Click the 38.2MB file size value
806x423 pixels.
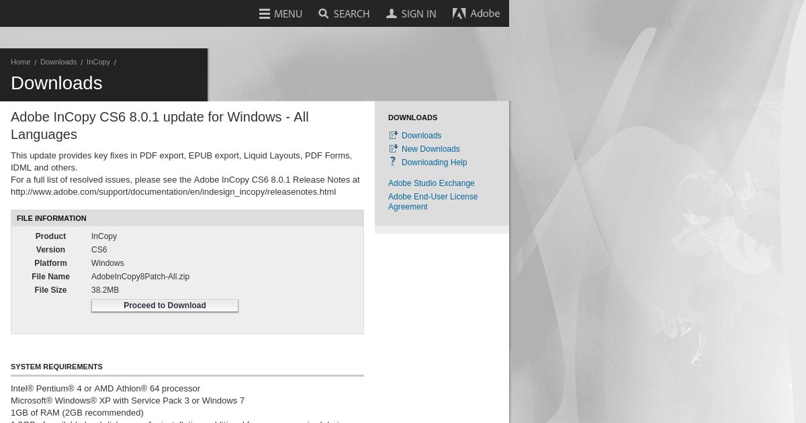coord(105,290)
